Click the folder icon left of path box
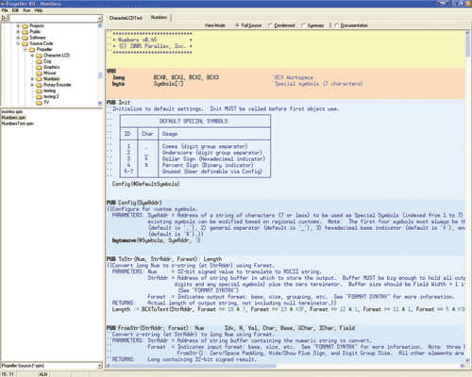 click(x=5, y=18)
